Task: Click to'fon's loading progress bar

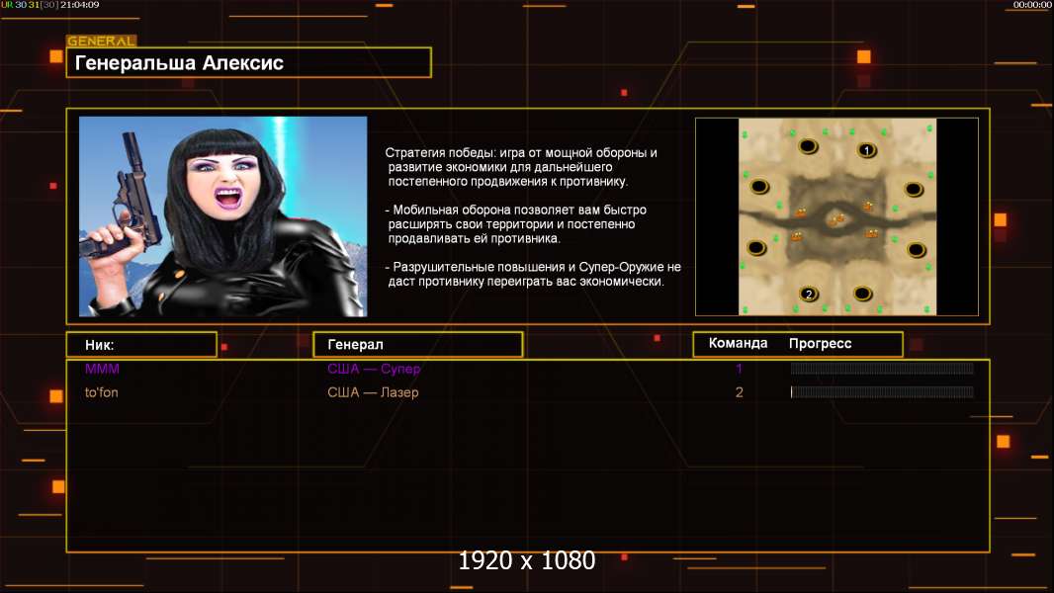Action: tap(882, 392)
